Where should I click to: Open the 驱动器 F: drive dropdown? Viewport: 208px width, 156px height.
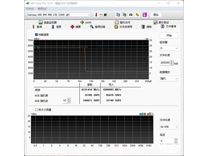click(x=169, y=48)
